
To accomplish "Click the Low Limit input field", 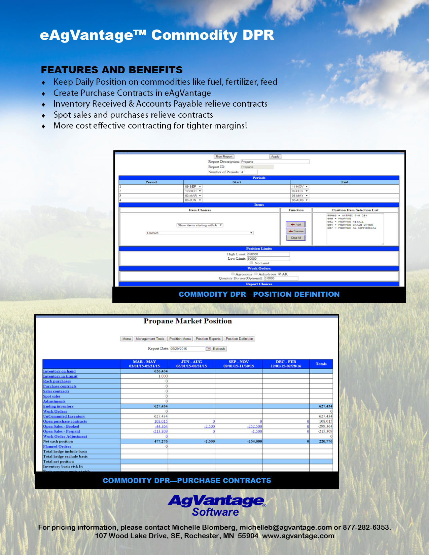I will pos(269,259).
